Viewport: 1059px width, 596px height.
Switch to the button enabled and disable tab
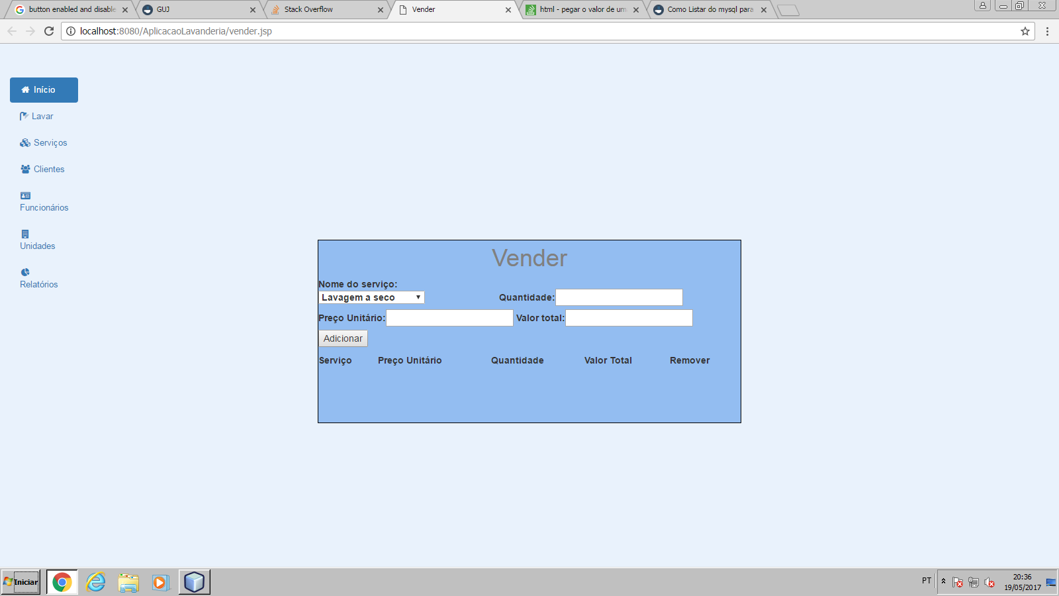coord(71,10)
